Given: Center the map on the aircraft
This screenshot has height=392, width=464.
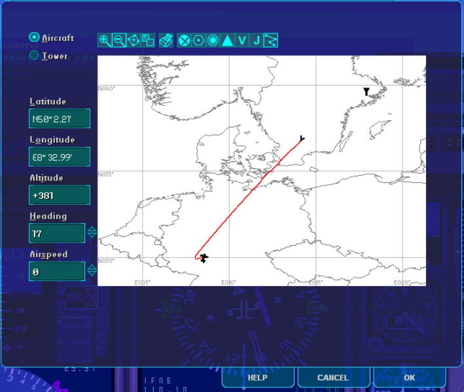Looking at the screenshot, I should click(x=134, y=41).
